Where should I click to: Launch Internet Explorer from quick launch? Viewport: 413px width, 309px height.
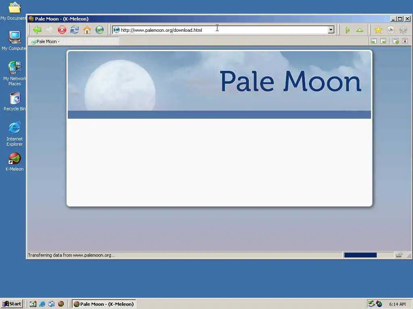click(x=42, y=304)
